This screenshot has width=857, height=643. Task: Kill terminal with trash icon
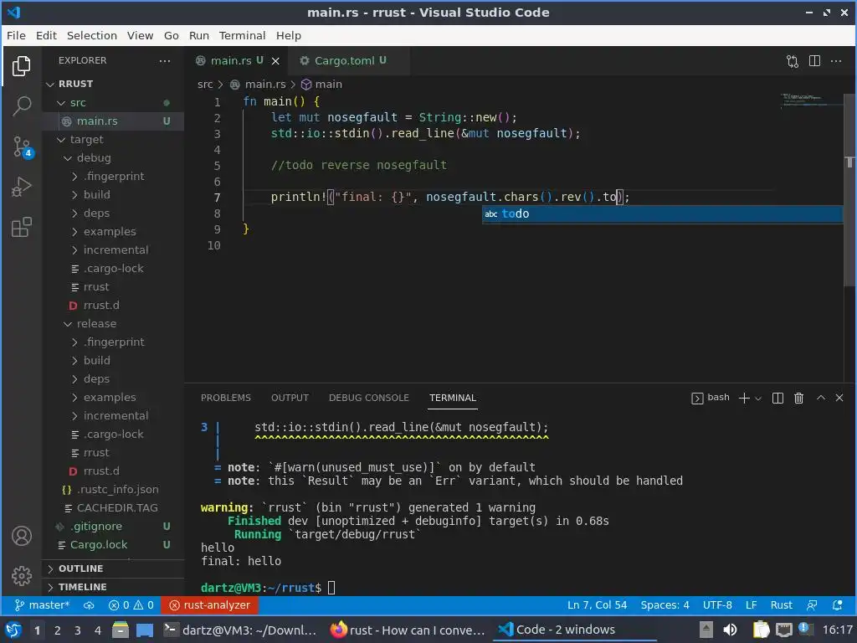[x=798, y=398]
